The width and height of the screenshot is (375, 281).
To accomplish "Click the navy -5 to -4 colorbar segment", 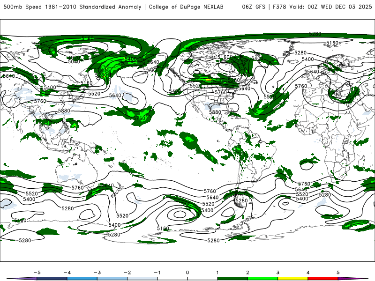I will tap(52, 279).
